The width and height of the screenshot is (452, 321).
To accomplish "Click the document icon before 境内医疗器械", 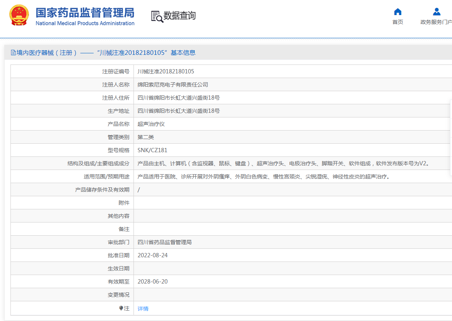I will 13,53.
